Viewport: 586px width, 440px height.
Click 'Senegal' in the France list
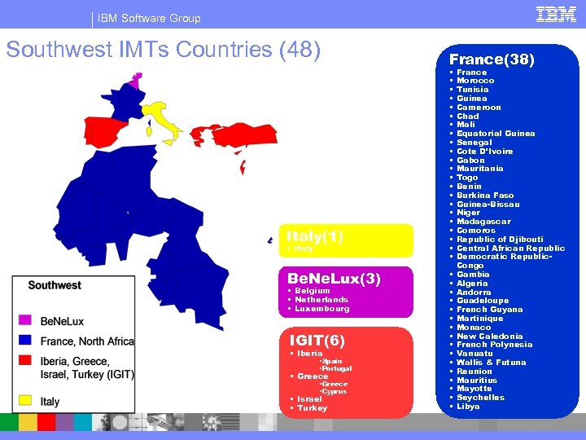[x=474, y=143]
